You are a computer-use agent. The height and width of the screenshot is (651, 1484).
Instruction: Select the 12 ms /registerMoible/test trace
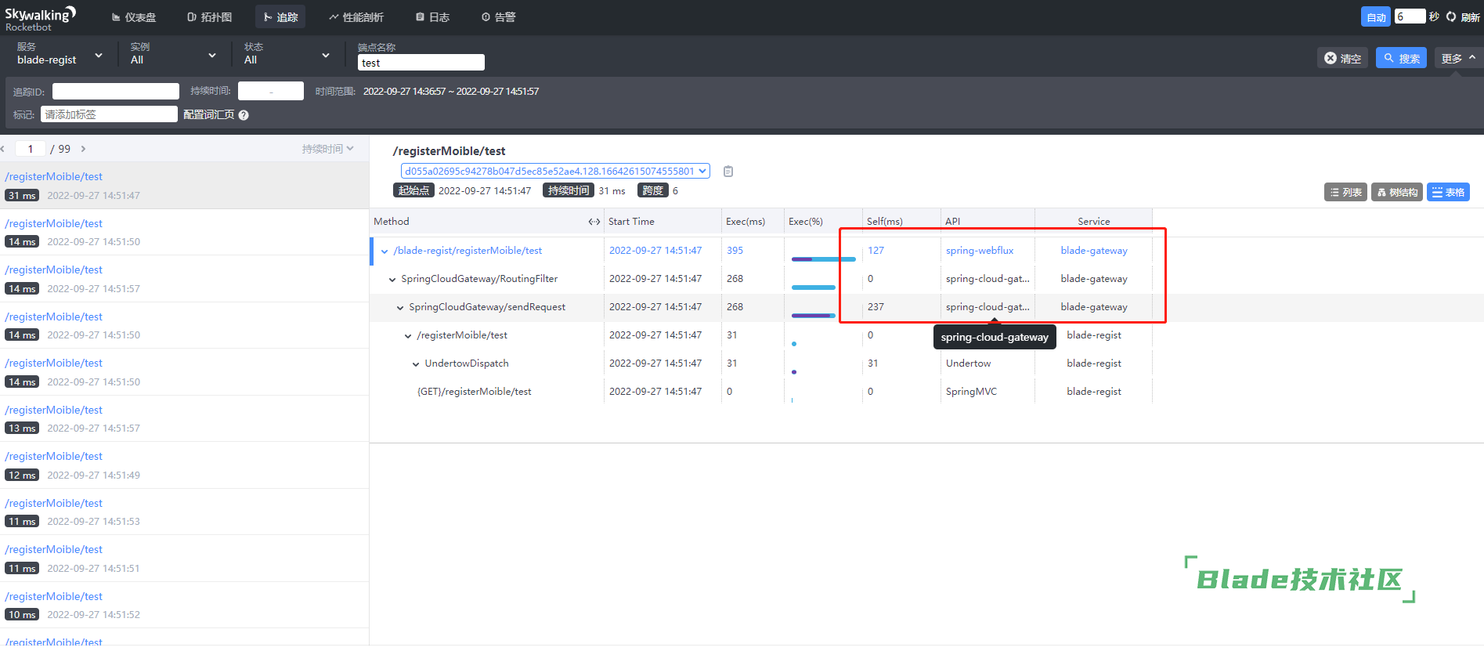184,465
